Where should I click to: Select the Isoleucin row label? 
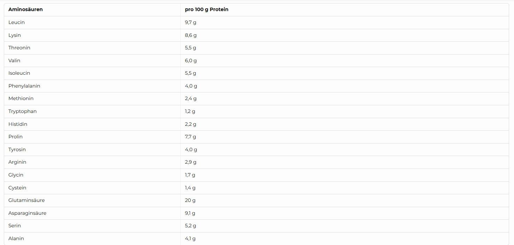click(x=19, y=73)
